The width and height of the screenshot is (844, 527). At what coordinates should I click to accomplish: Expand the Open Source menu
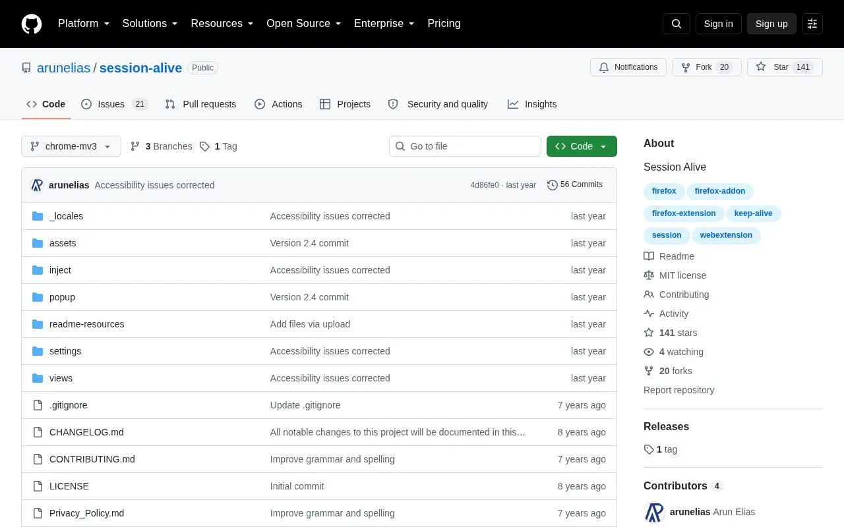304,24
